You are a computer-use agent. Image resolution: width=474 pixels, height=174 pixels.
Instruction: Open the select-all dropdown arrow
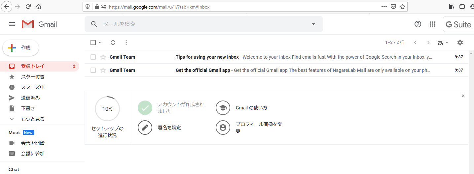(100, 43)
